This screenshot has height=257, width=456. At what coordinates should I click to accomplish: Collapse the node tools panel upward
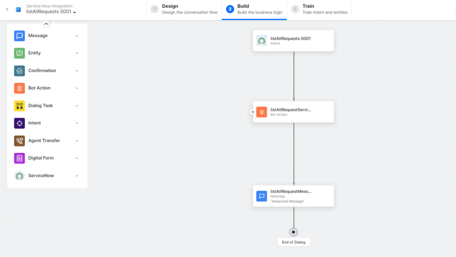(45, 24)
